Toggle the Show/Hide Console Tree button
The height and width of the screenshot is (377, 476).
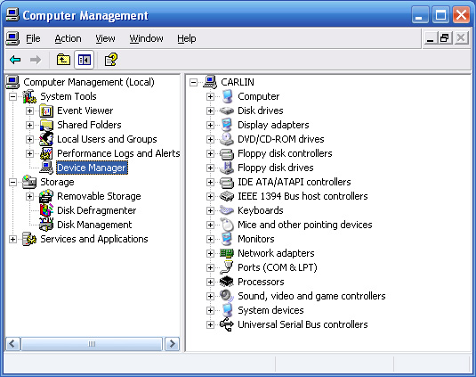pos(85,60)
